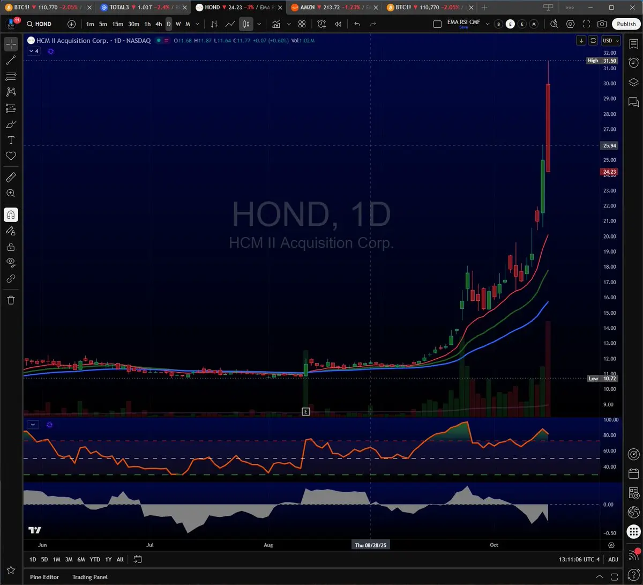The height and width of the screenshot is (585, 643).
Task: Open the layout setup square selector
Action: (x=437, y=24)
